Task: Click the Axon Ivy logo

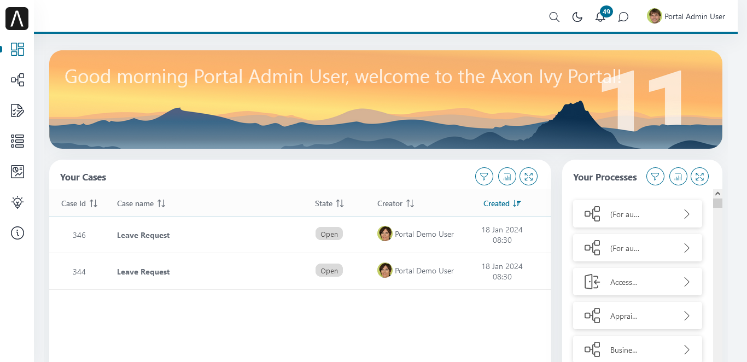Action: coord(17,19)
